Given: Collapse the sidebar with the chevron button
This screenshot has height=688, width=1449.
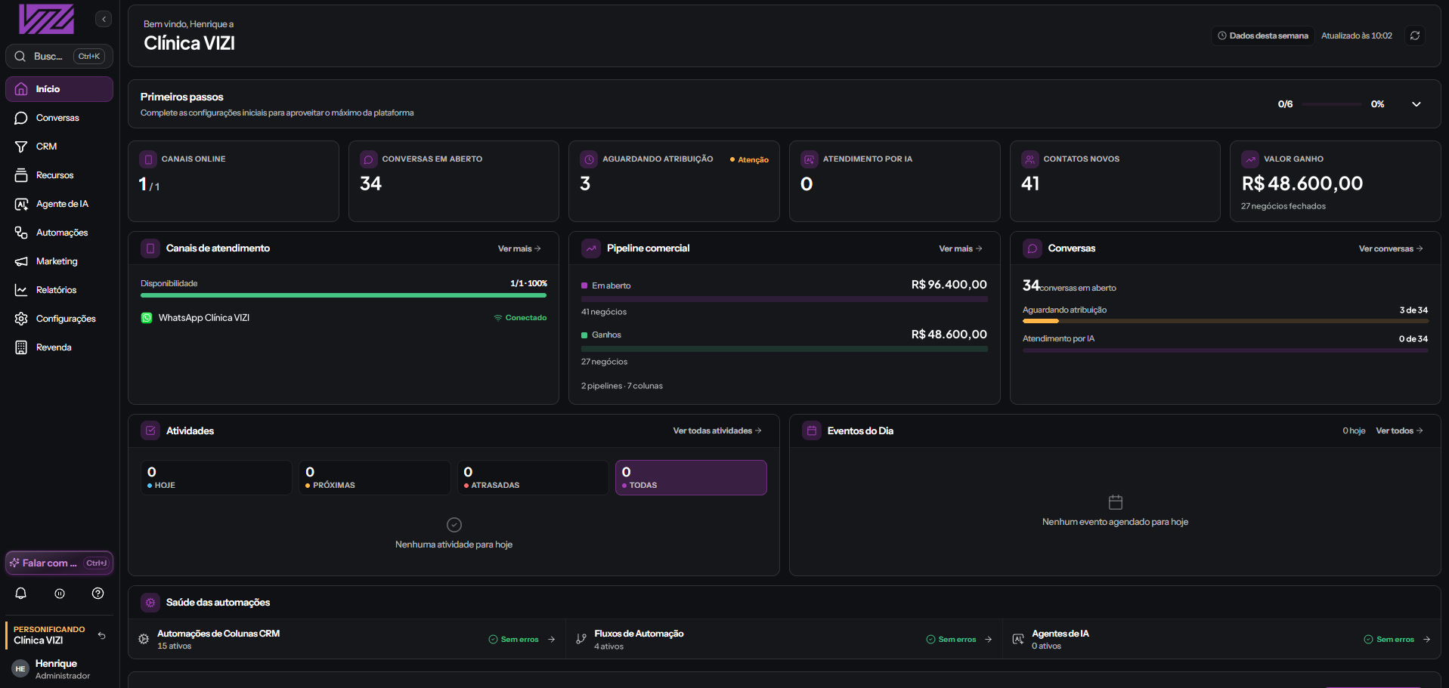Looking at the screenshot, I should (x=104, y=19).
